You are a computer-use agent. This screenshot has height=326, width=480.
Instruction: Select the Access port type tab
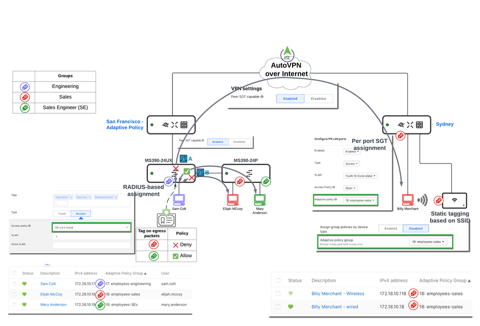point(81,214)
